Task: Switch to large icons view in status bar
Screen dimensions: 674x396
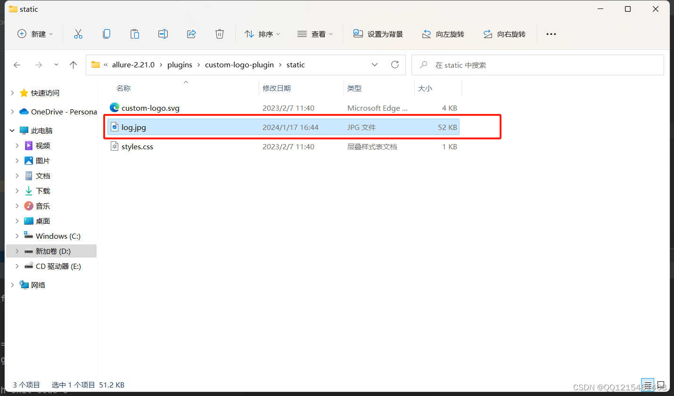Action: (x=661, y=385)
